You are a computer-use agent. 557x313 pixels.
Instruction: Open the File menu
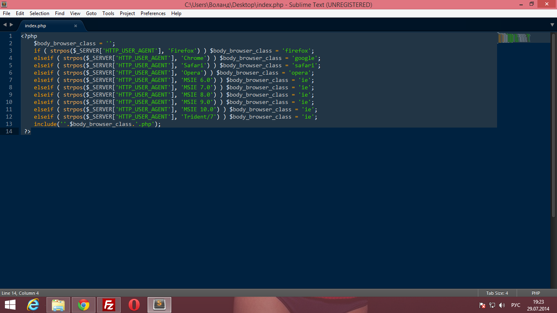[7, 13]
